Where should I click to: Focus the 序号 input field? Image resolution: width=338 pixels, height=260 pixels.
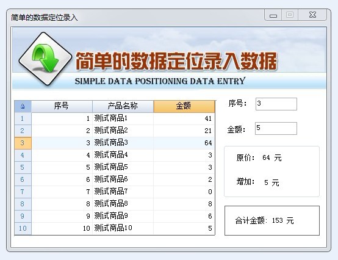[x=276, y=104]
